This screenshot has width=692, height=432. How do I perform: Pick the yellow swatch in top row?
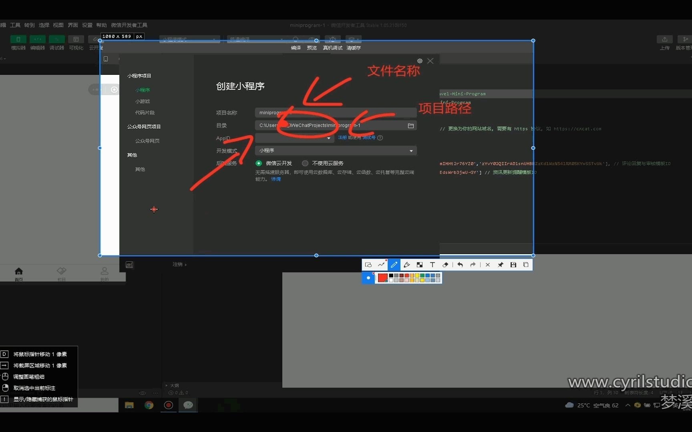pyautogui.click(x=417, y=276)
